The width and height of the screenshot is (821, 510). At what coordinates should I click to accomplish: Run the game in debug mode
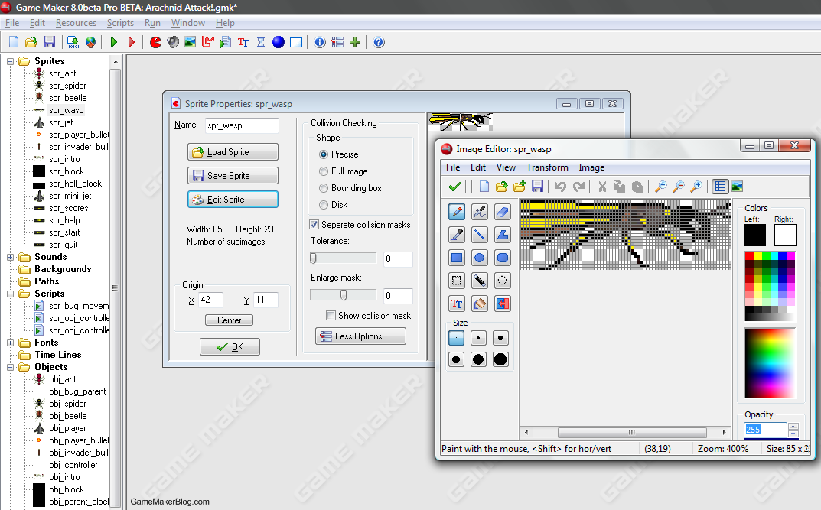[130, 42]
